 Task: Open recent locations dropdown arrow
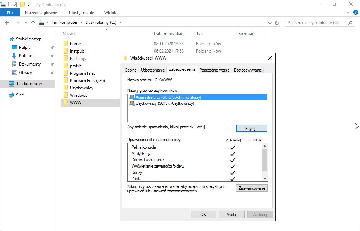click(26, 23)
